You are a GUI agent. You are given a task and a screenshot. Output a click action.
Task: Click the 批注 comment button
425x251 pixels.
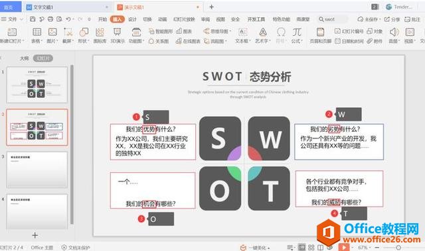pyautogui.click(x=412, y=19)
